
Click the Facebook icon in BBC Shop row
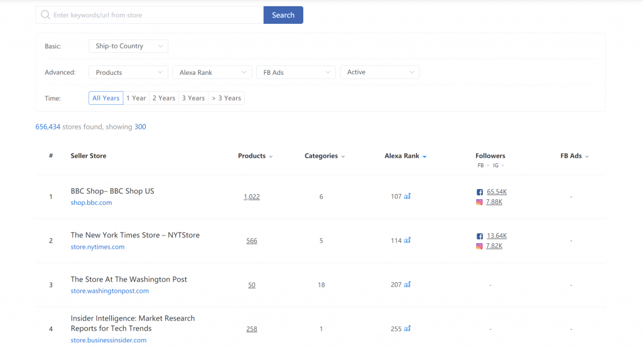pyautogui.click(x=479, y=192)
